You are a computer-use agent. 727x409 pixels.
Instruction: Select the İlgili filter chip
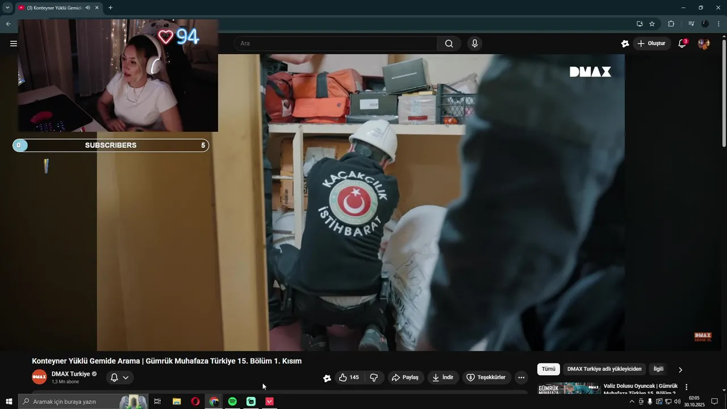658,369
